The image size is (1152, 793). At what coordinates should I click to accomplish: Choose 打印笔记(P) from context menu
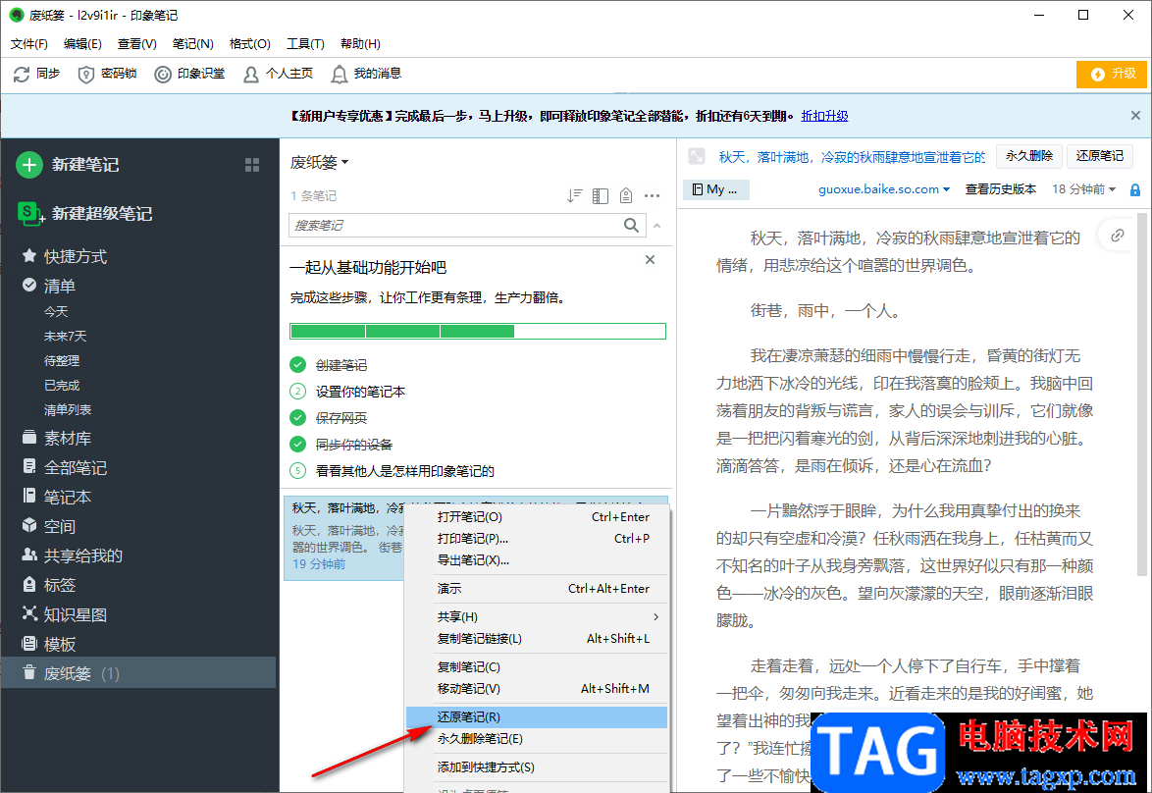coord(537,538)
